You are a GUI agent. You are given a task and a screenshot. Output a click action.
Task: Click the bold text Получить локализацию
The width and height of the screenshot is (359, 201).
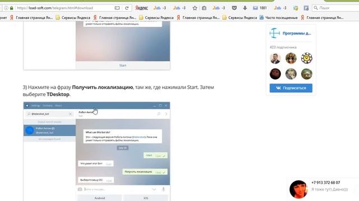pyautogui.click(x=102, y=87)
